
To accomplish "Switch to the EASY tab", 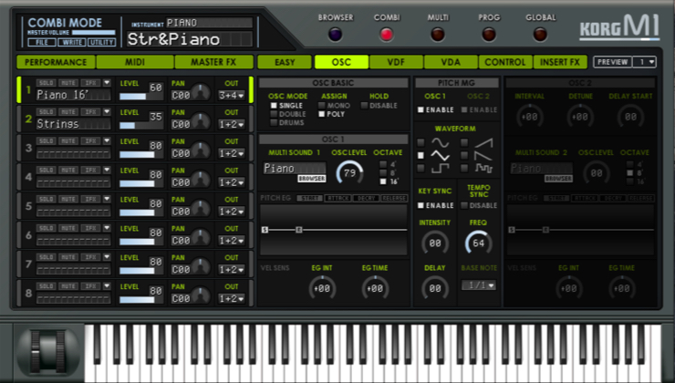I will click(x=285, y=62).
